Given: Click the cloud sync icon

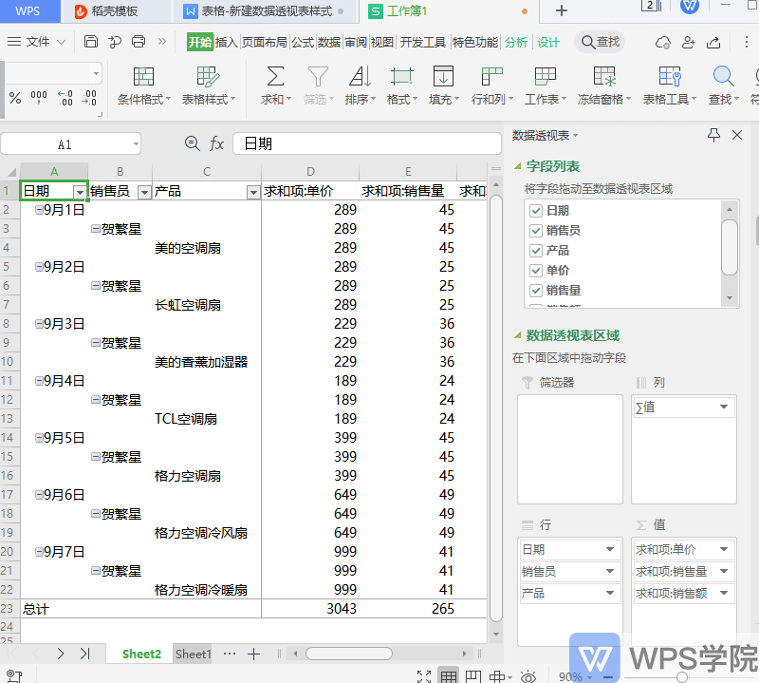Looking at the screenshot, I should (x=662, y=43).
